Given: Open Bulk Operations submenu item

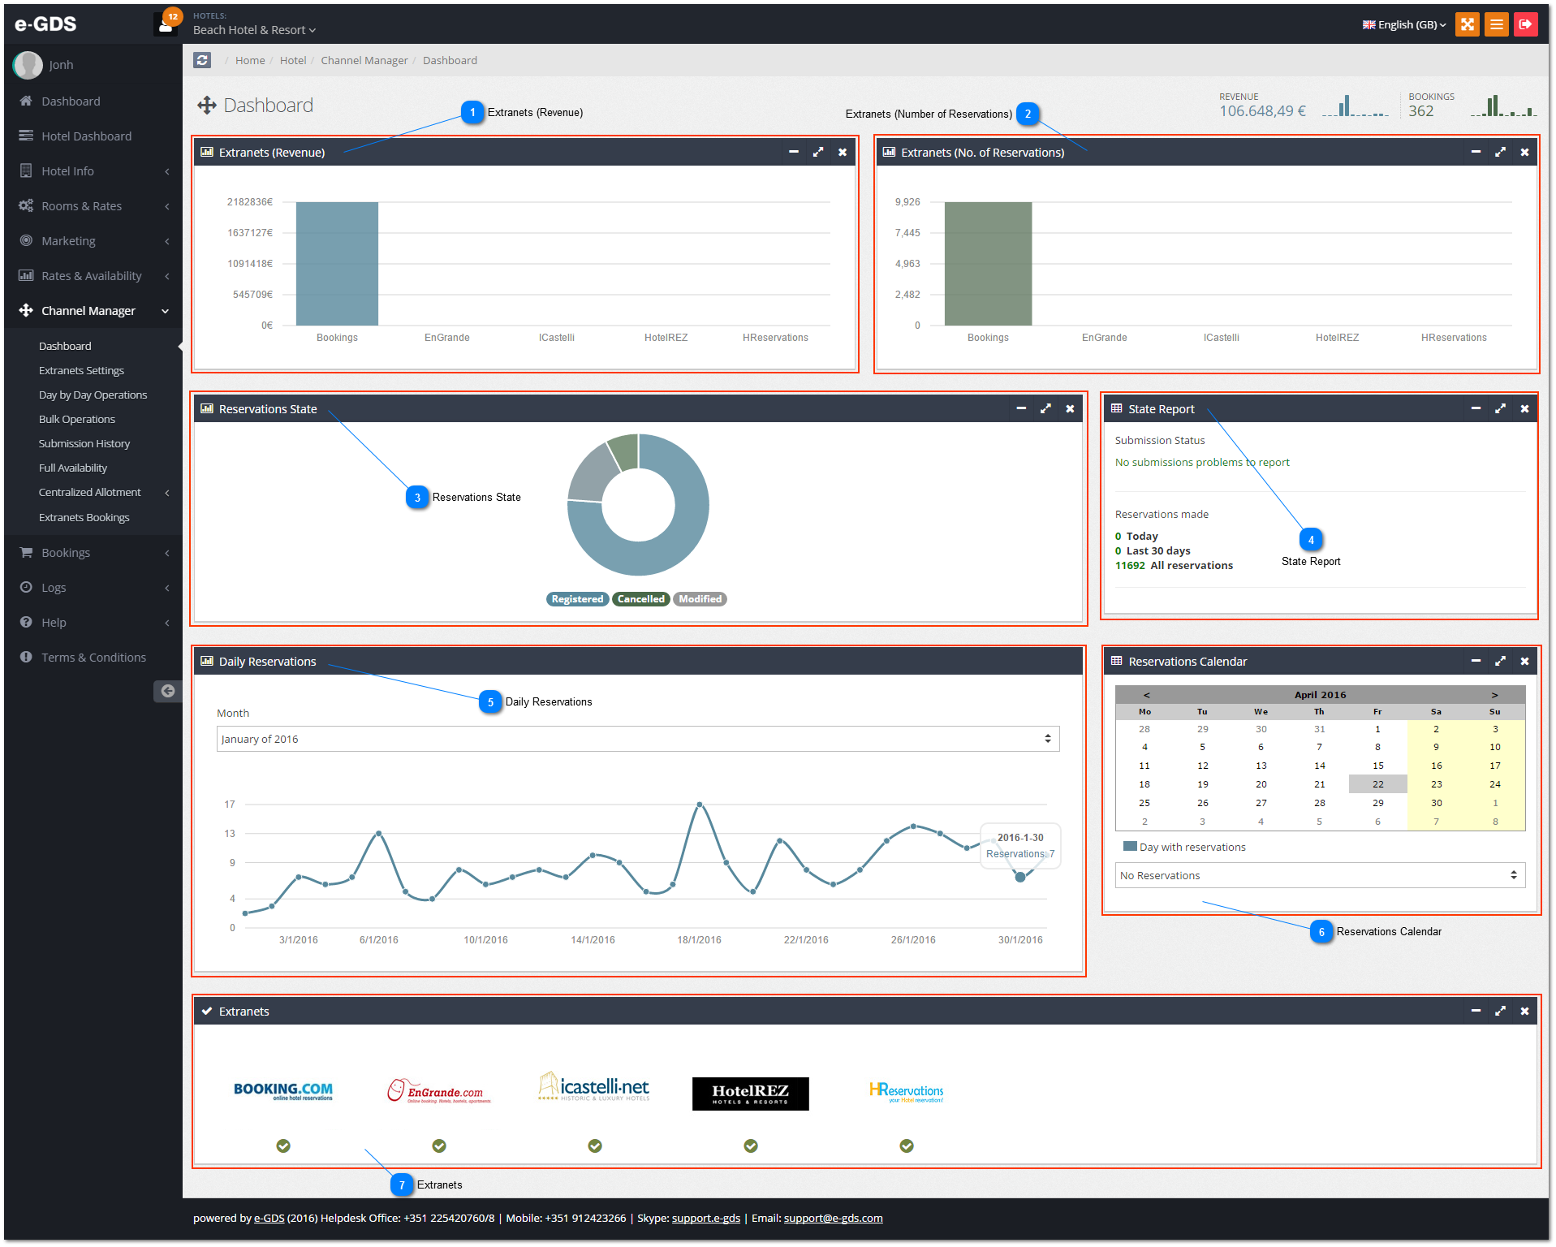Looking at the screenshot, I should coord(77,420).
